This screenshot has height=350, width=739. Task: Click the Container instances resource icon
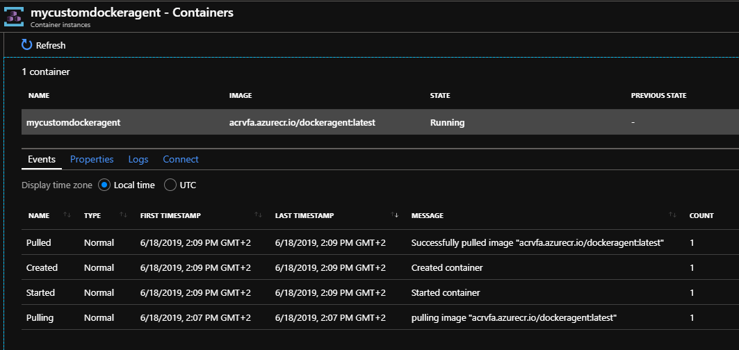pyautogui.click(x=14, y=17)
